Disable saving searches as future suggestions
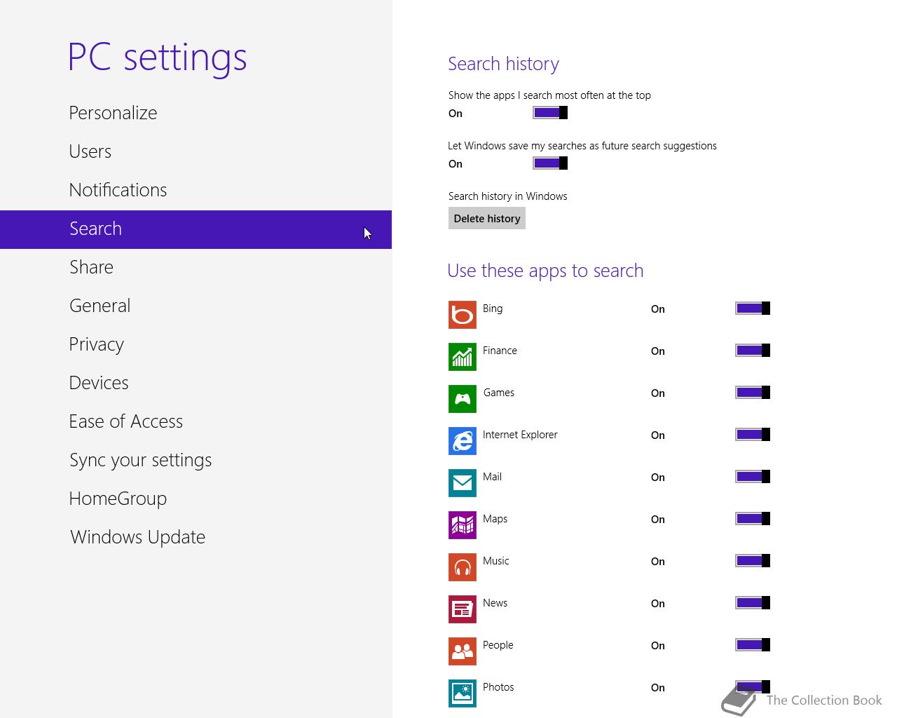Viewport: 897px width, 718px height. pyautogui.click(x=550, y=163)
